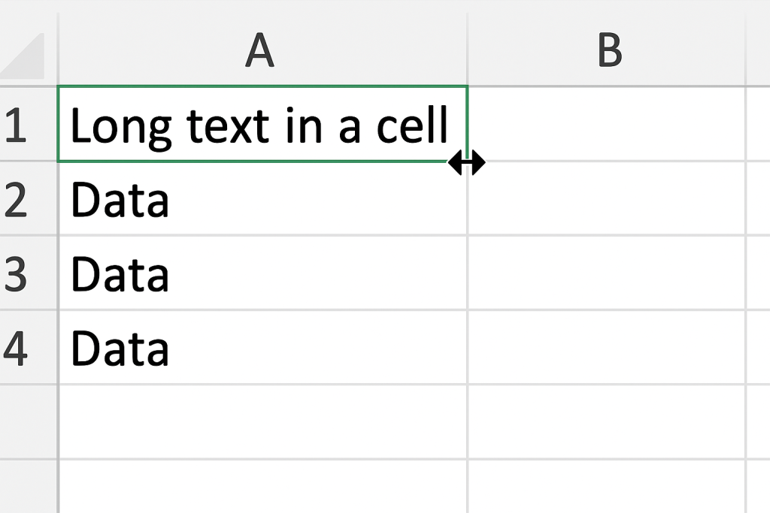Select row 4 by its header
Viewport: 770px width, 513px height.
click(17, 348)
